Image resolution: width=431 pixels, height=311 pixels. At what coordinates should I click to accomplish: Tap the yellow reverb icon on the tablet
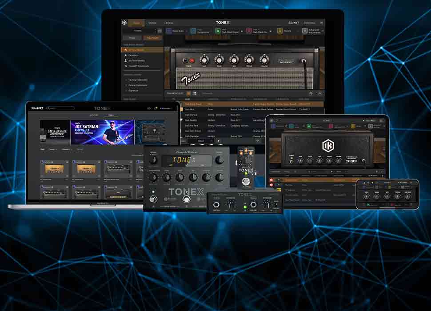coord(353,126)
